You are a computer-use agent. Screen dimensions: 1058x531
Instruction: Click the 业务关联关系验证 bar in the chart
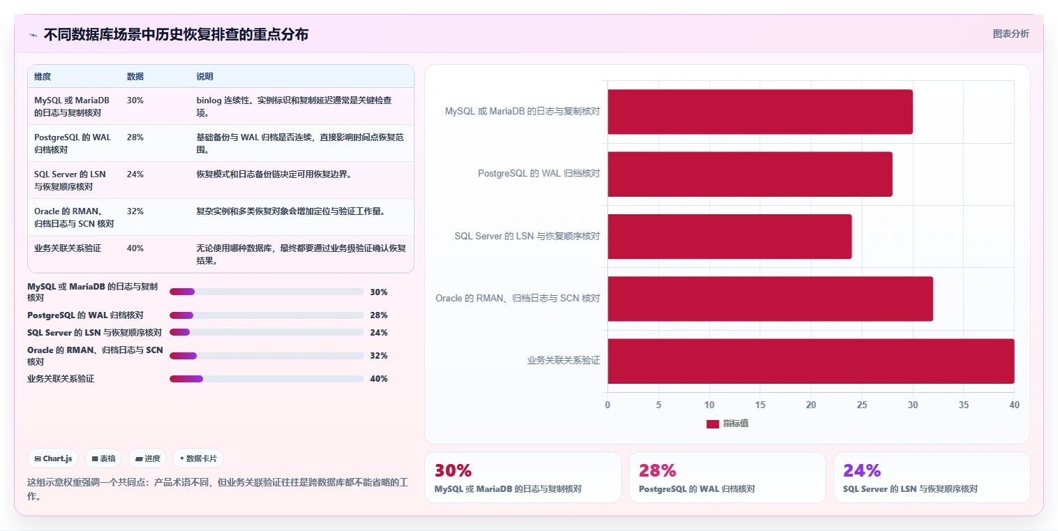click(811, 361)
